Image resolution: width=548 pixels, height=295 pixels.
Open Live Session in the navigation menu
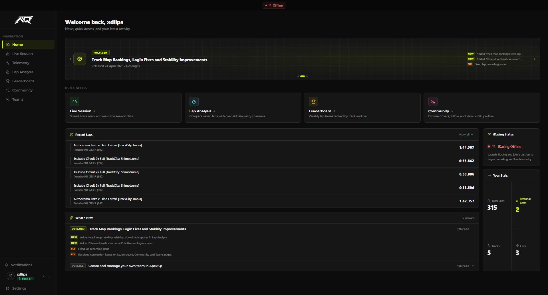[28, 54]
